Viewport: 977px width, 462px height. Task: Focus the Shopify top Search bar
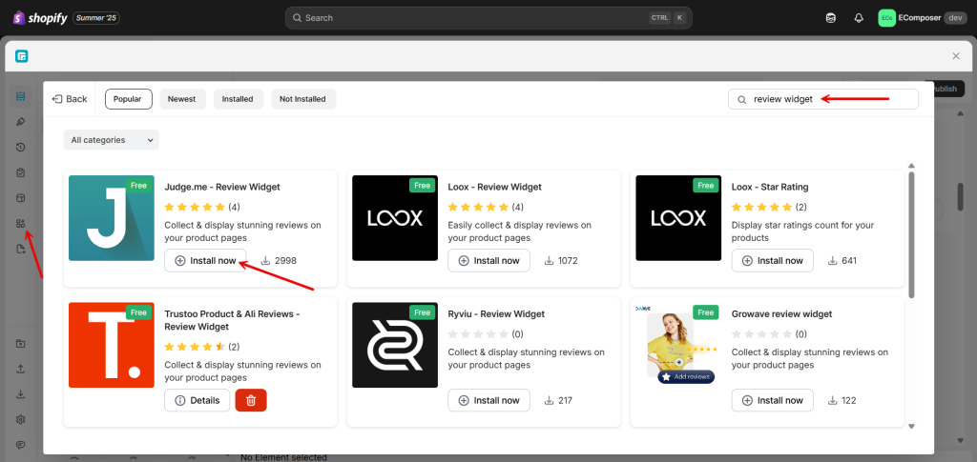point(488,18)
